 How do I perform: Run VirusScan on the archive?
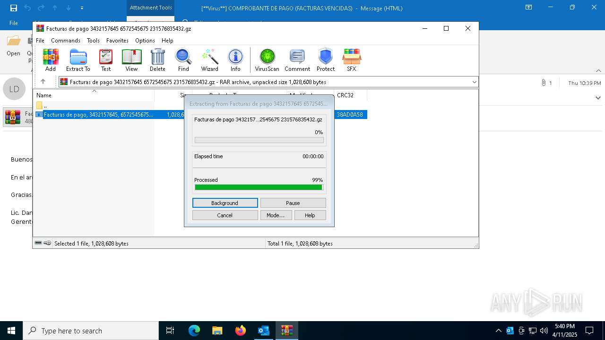click(x=267, y=60)
